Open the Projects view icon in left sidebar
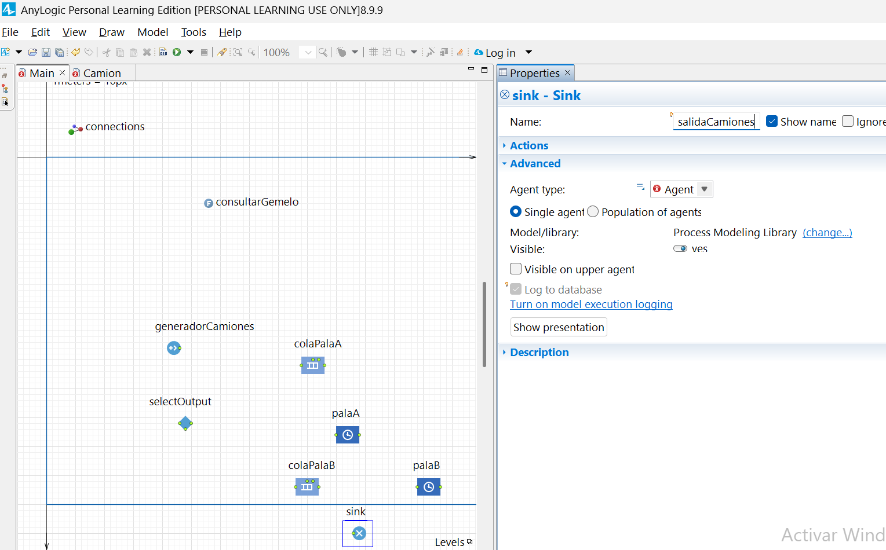The width and height of the screenshot is (886, 550). click(5, 89)
